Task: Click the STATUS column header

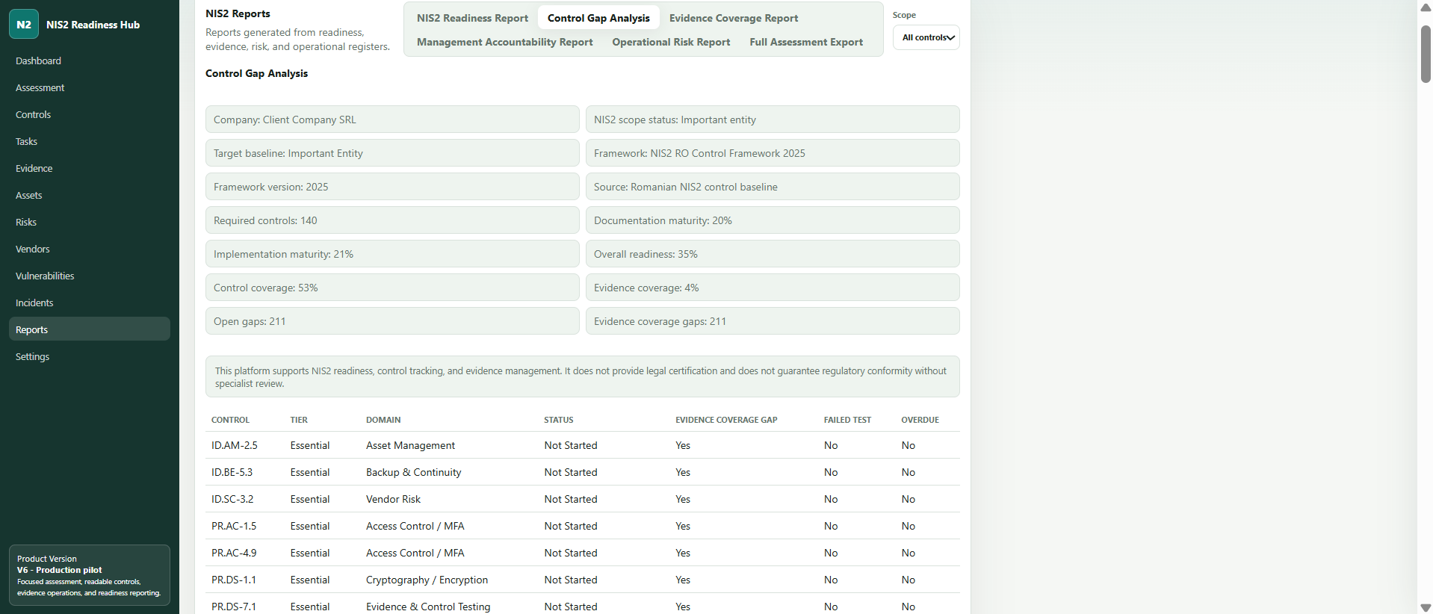Action: click(559, 420)
